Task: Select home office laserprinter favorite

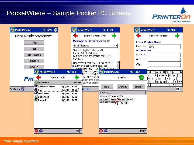Action: [x=111, y=96]
